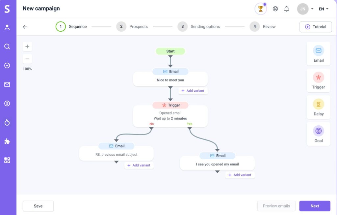
Task: Open the grid apps icon in sidebar
Action: point(7,160)
